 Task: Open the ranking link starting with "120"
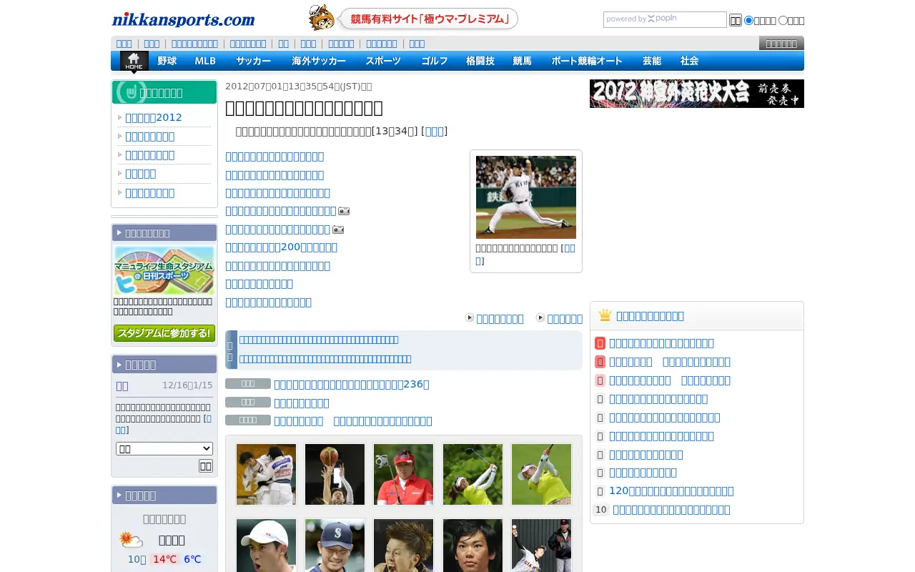click(671, 491)
